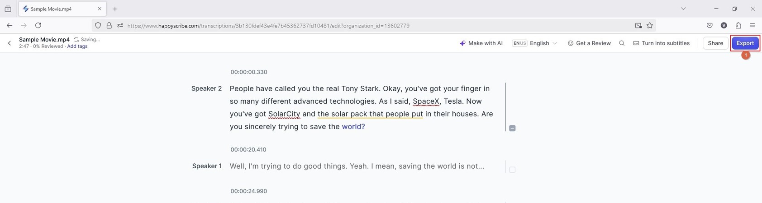
Task: Click the Export button
Action: [x=745, y=43]
